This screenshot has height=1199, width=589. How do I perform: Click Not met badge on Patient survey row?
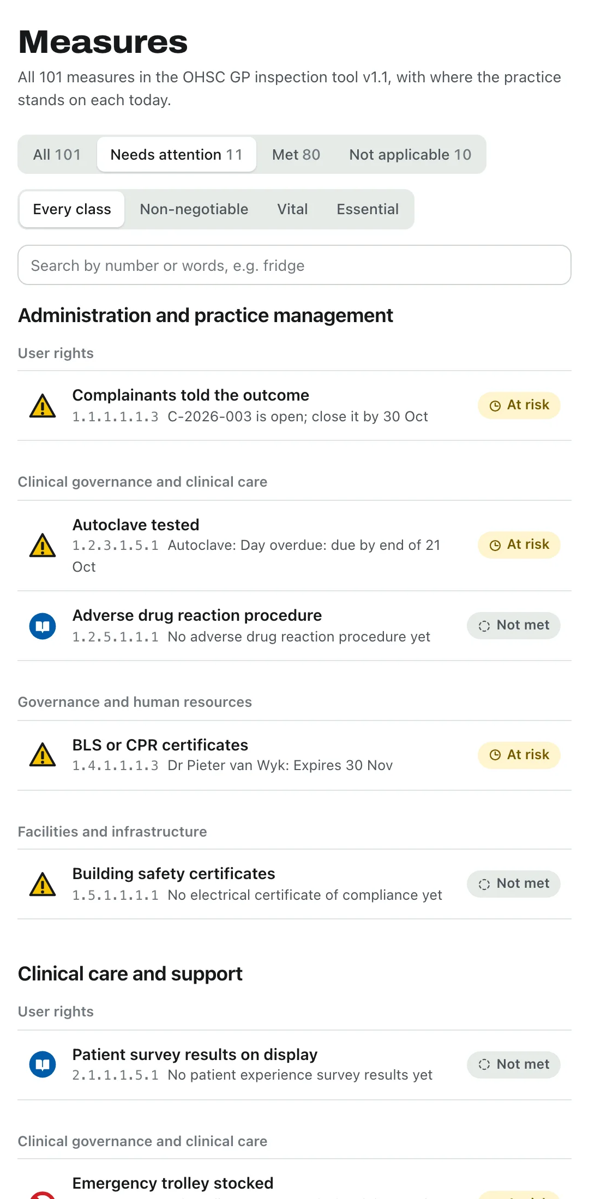coord(514,1064)
